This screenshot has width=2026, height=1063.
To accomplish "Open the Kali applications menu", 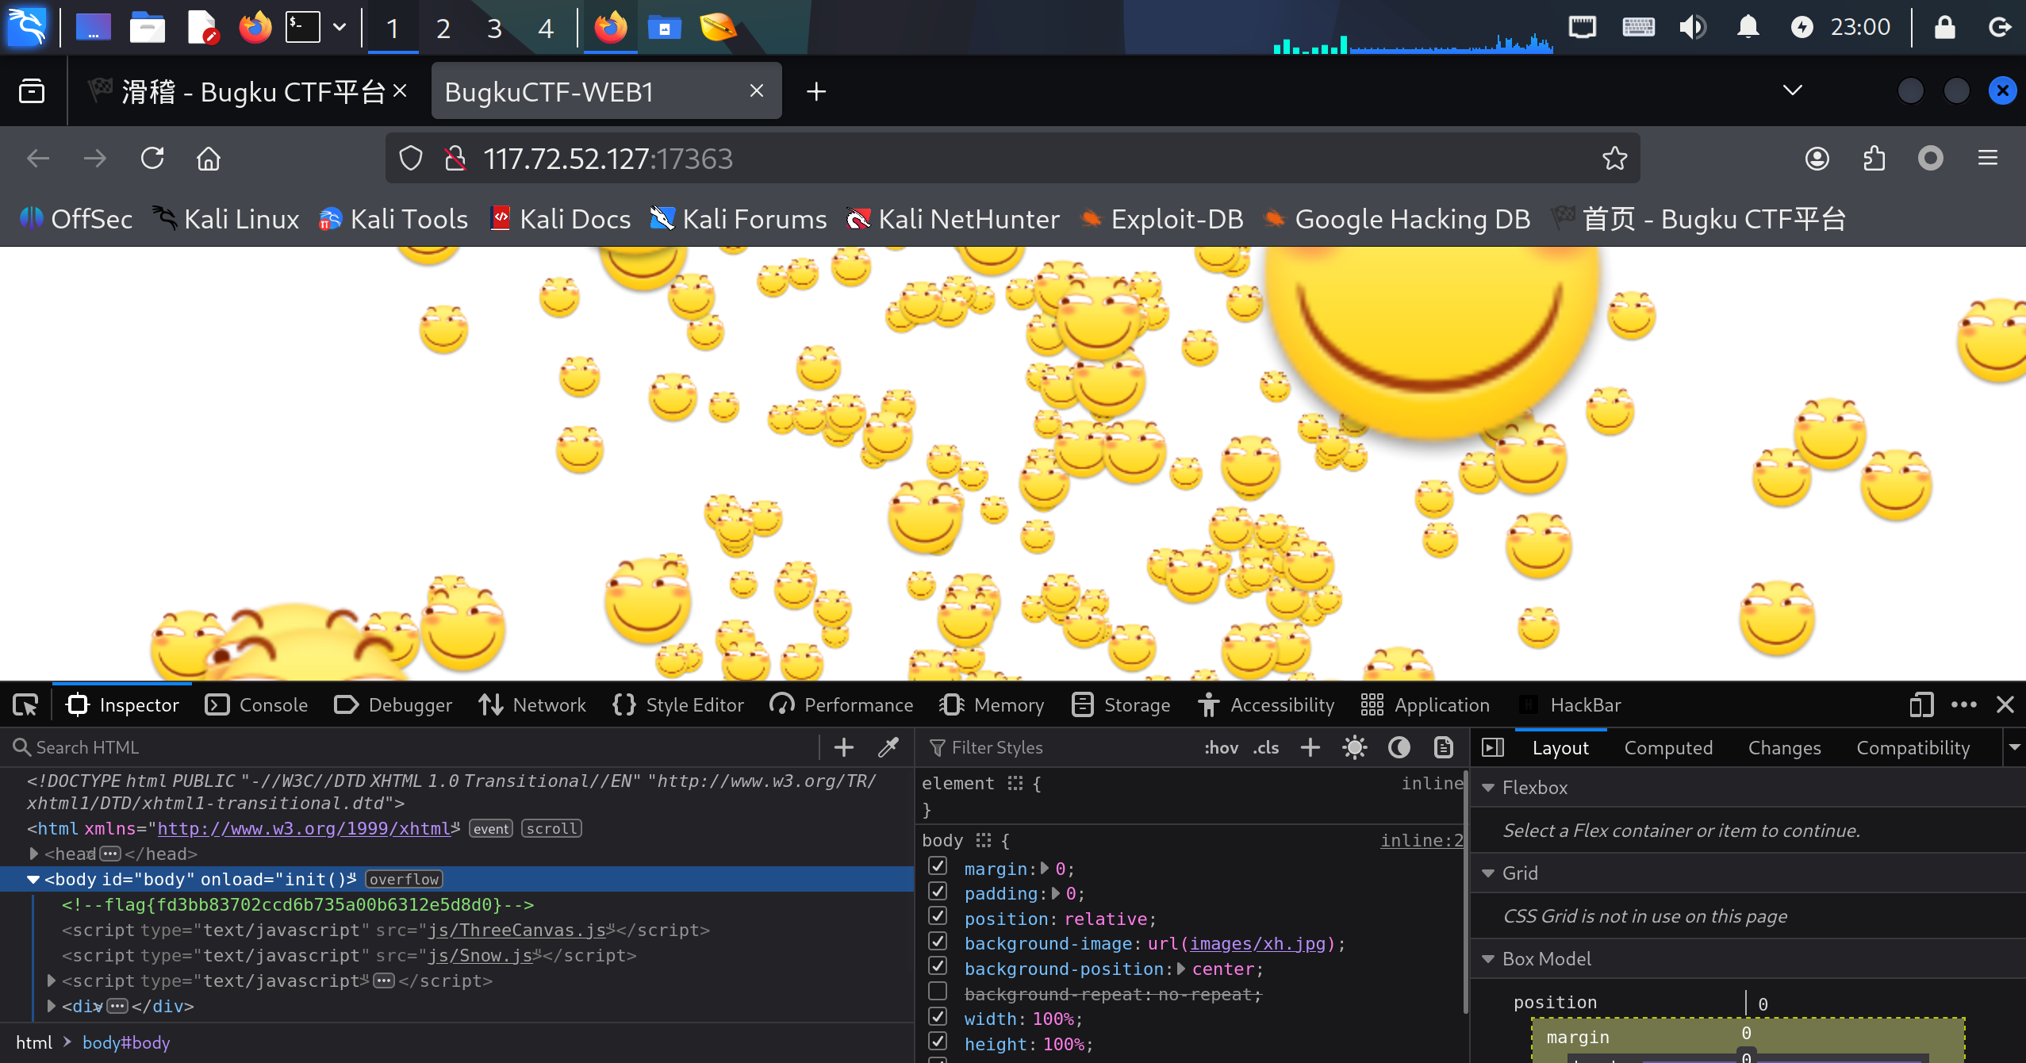I will pos(27,27).
